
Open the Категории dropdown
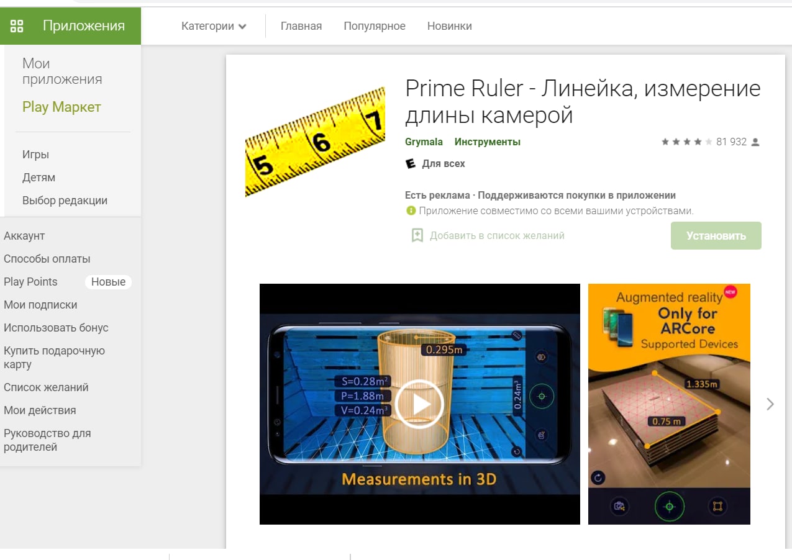pyautogui.click(x=214, y=26)
